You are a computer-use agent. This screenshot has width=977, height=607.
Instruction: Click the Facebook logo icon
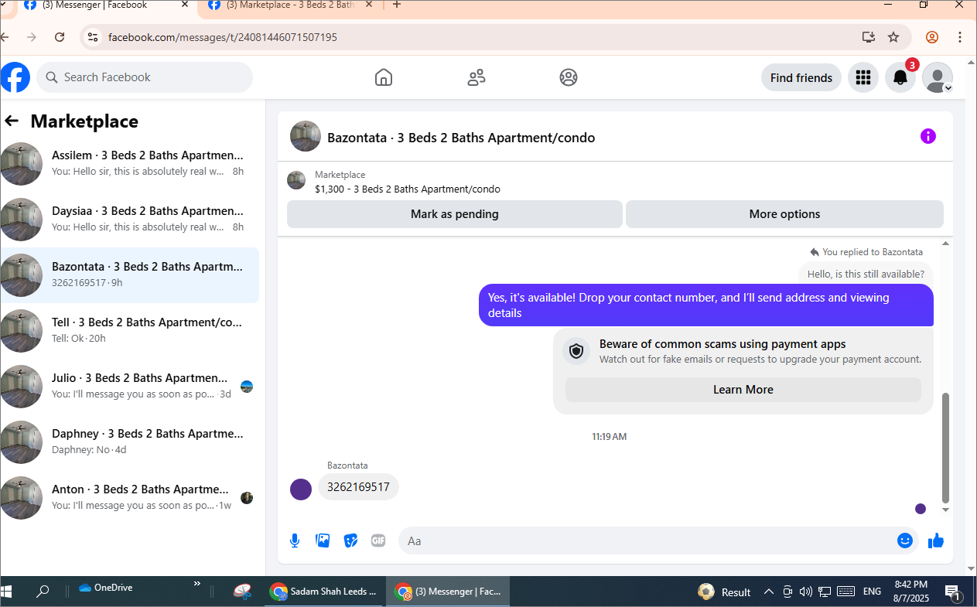point(15,77)
